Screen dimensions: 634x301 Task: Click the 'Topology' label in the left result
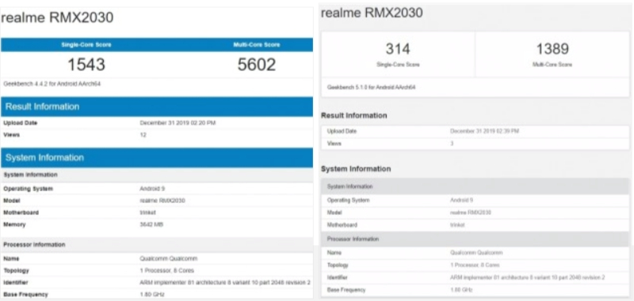pos(16,270)
